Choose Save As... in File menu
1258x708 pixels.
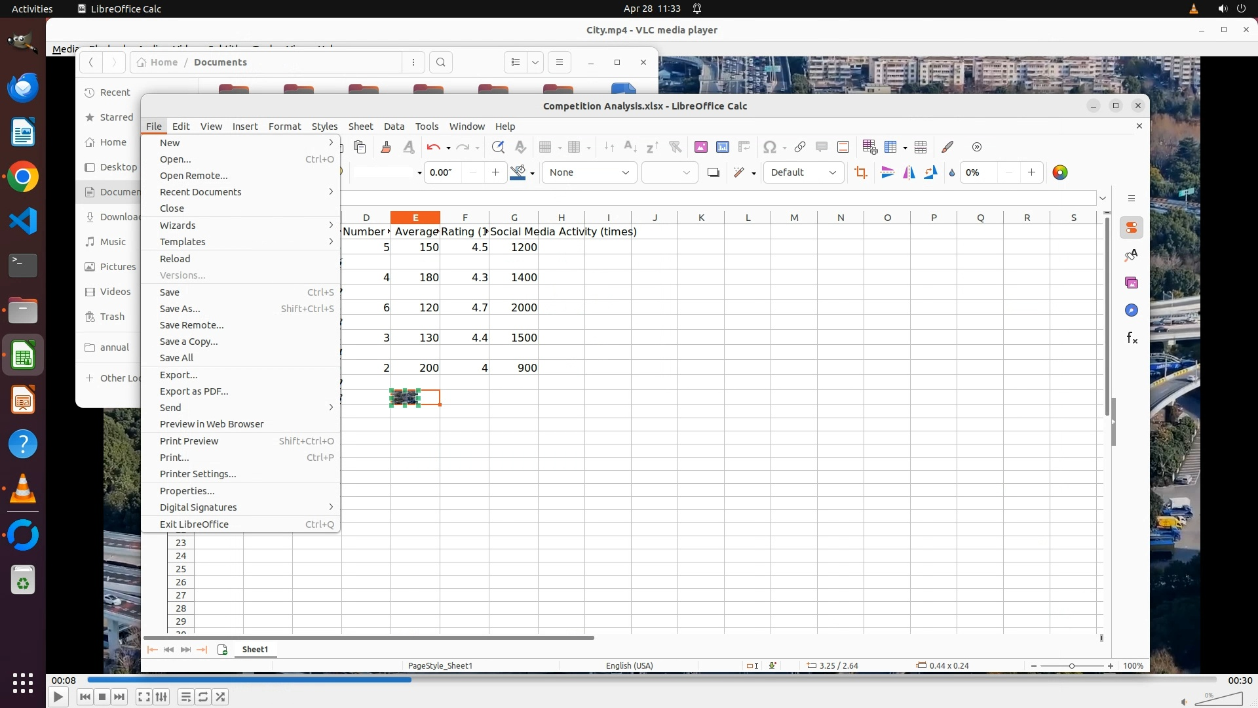(180, 309)
